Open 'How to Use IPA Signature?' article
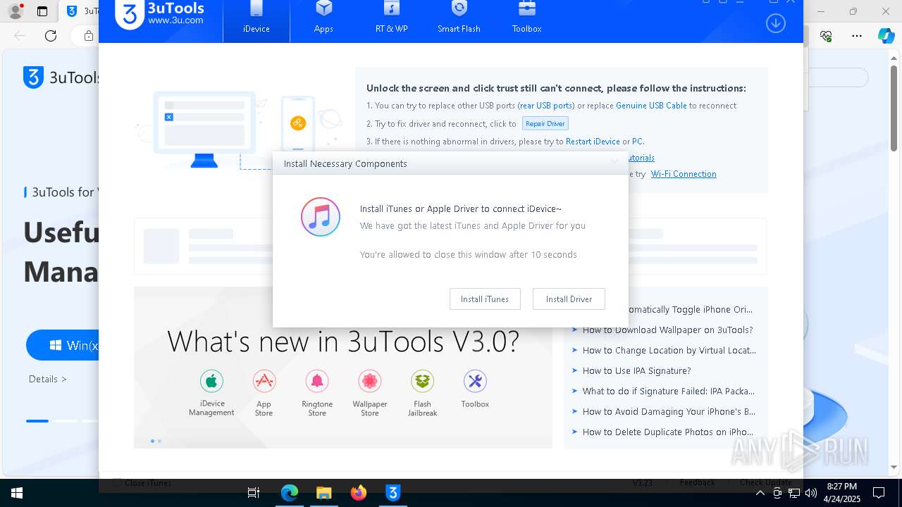Image resolution: width=902 pixels, height=507 pixels. tap(636, 370)
